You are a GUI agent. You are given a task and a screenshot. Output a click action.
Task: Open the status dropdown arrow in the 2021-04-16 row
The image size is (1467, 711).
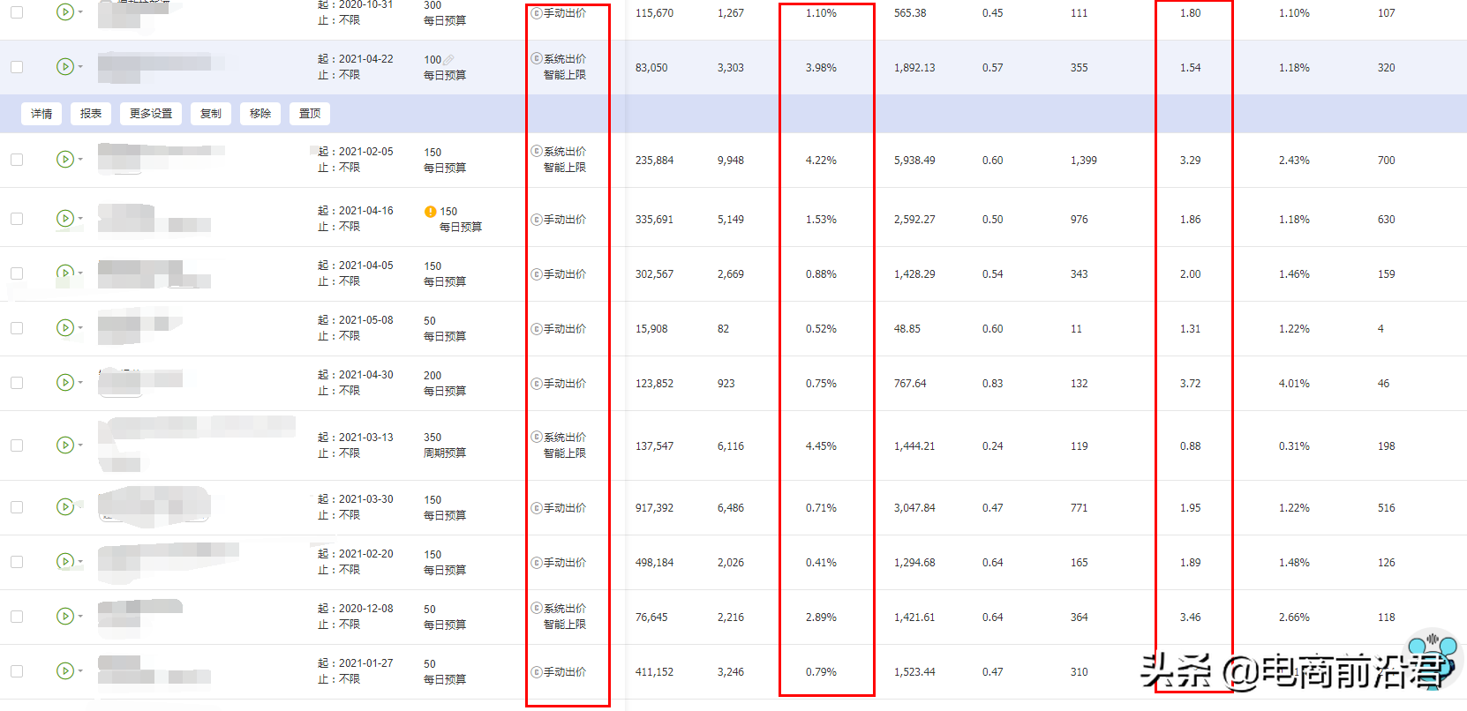click(x=80, y=219)
